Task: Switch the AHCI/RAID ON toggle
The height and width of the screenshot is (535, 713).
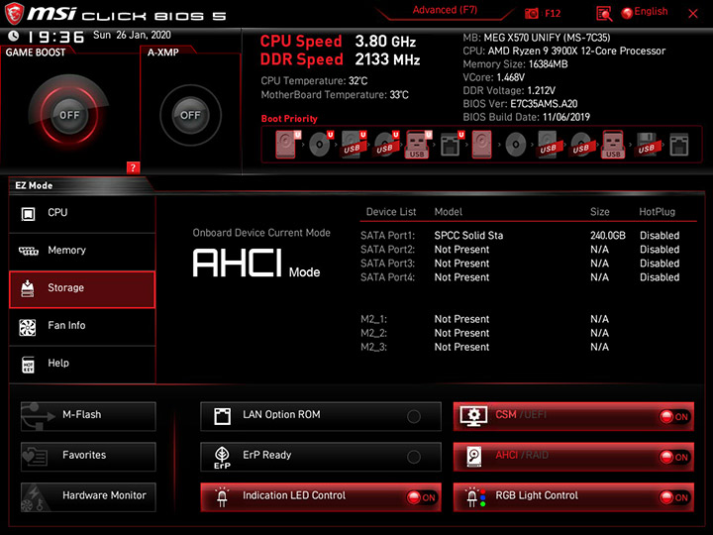Action: point(674,457)
